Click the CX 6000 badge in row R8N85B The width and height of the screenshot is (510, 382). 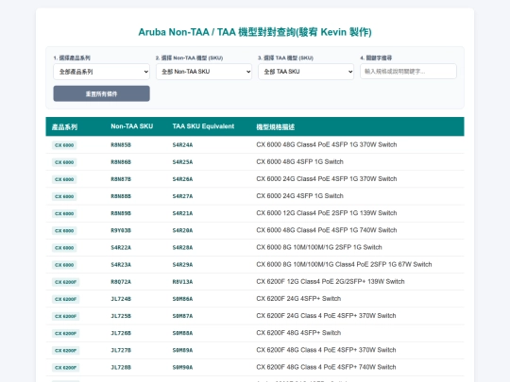coord(64,145)
